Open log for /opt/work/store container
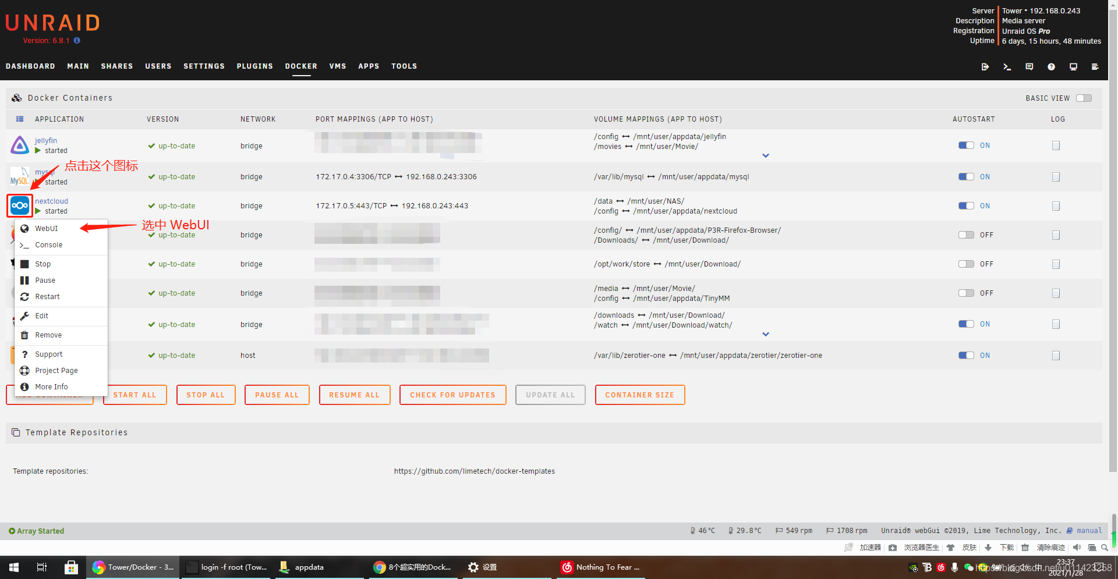This screenshot has height=579, width=1118. pyautogui.click(x=1056, y=264)
